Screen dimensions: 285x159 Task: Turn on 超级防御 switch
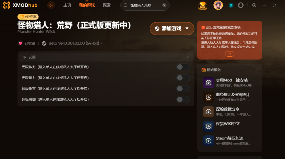click(x=183, y=99)
